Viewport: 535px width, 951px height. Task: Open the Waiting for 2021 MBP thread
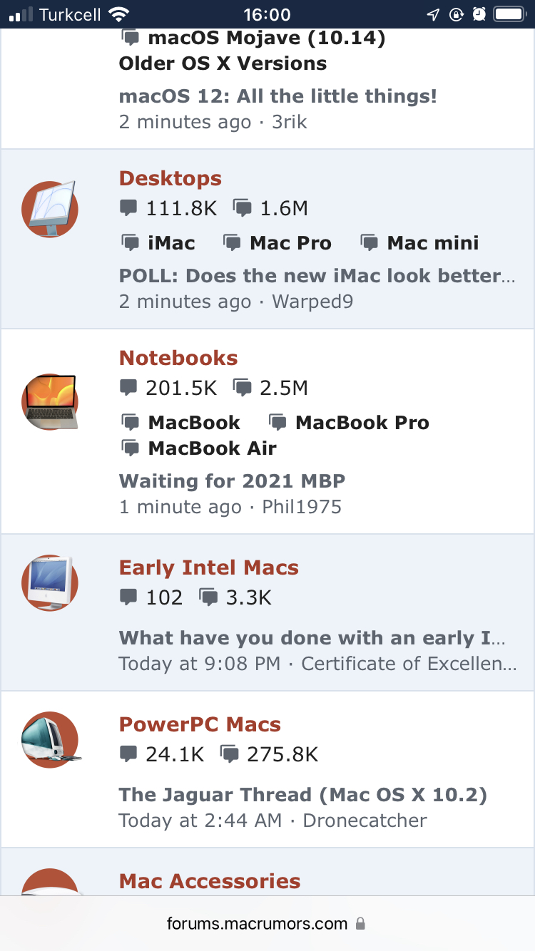[x=232, y=481]
